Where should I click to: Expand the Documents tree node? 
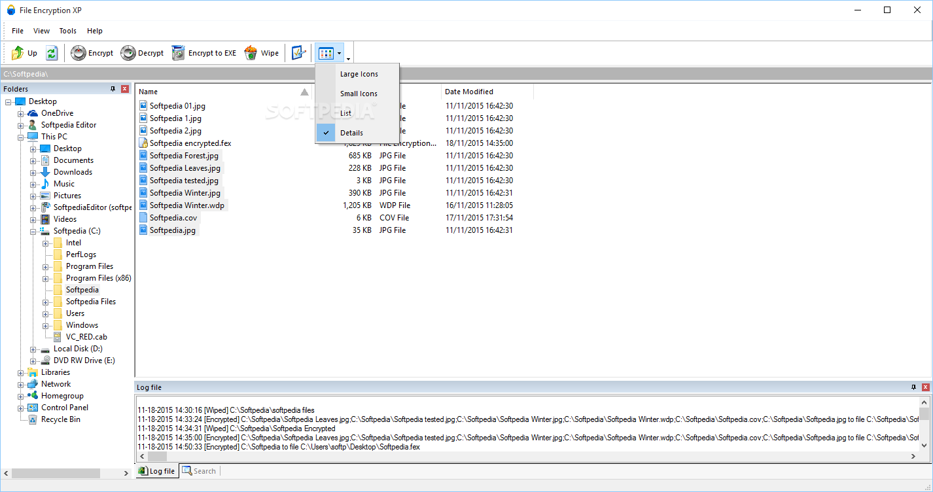(33, 161)
